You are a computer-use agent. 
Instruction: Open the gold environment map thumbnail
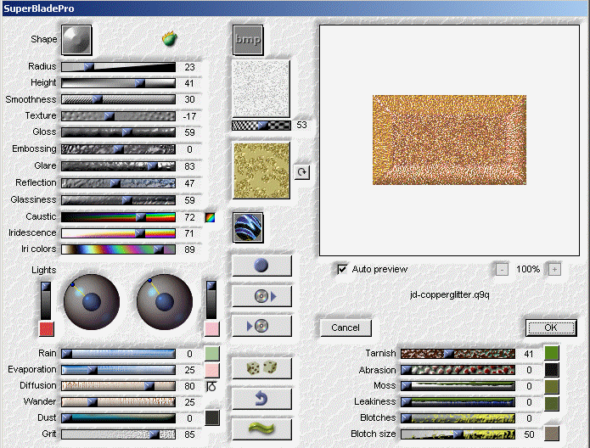pos(261,171)
